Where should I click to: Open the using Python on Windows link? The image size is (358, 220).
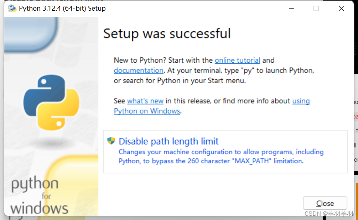pos(147,111)
